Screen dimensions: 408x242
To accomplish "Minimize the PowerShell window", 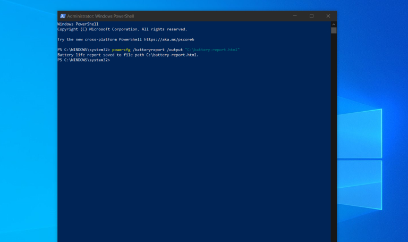I will coord(295,16).
